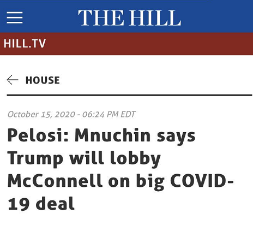This screenshot has height=231, width=253.
Task: Click "COVID-" at the end of the third headline line
Action: pos(202,180)
